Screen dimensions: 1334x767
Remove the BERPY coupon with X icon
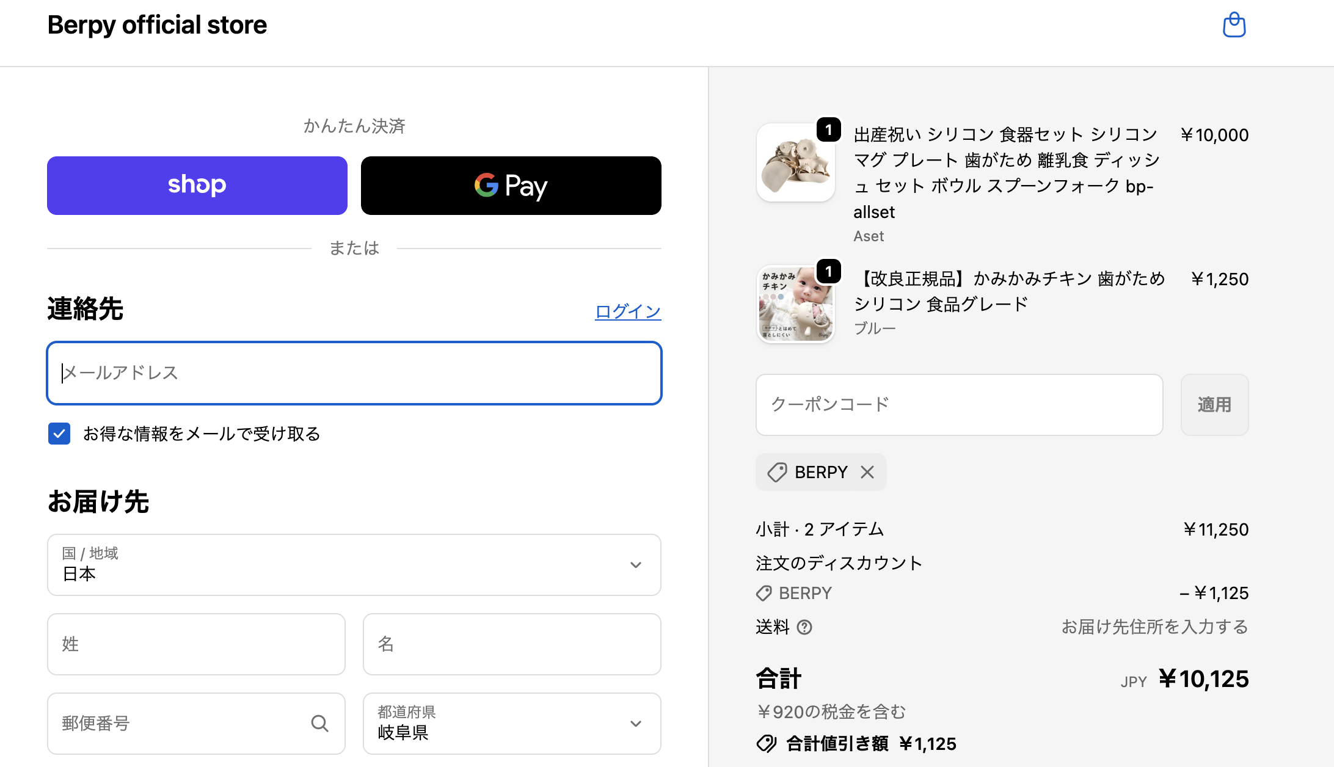(867, 472)
